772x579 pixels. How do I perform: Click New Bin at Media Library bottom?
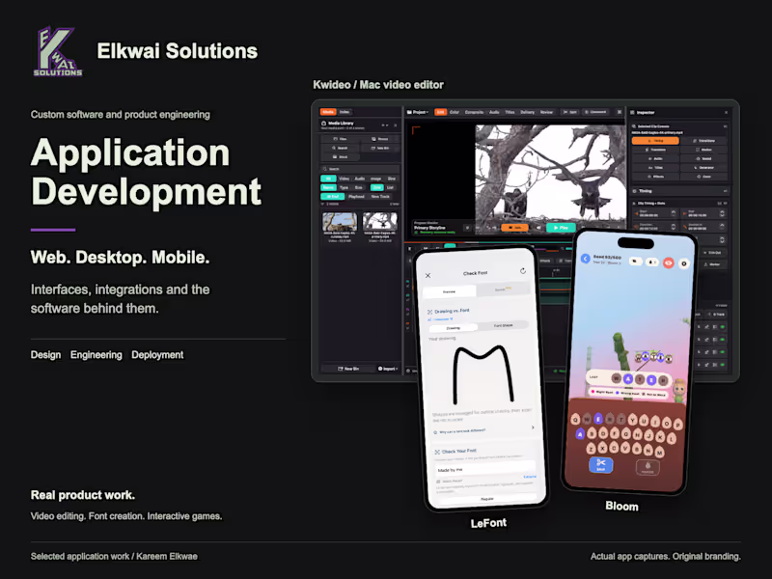[348, 369]
